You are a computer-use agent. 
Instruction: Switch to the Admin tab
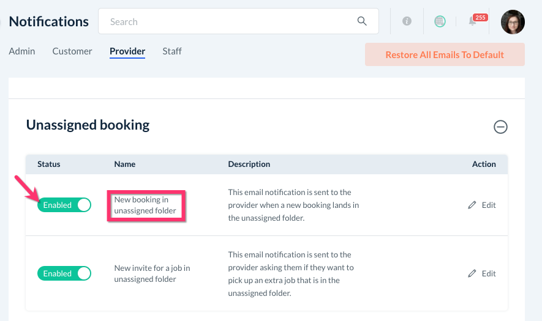22,51
